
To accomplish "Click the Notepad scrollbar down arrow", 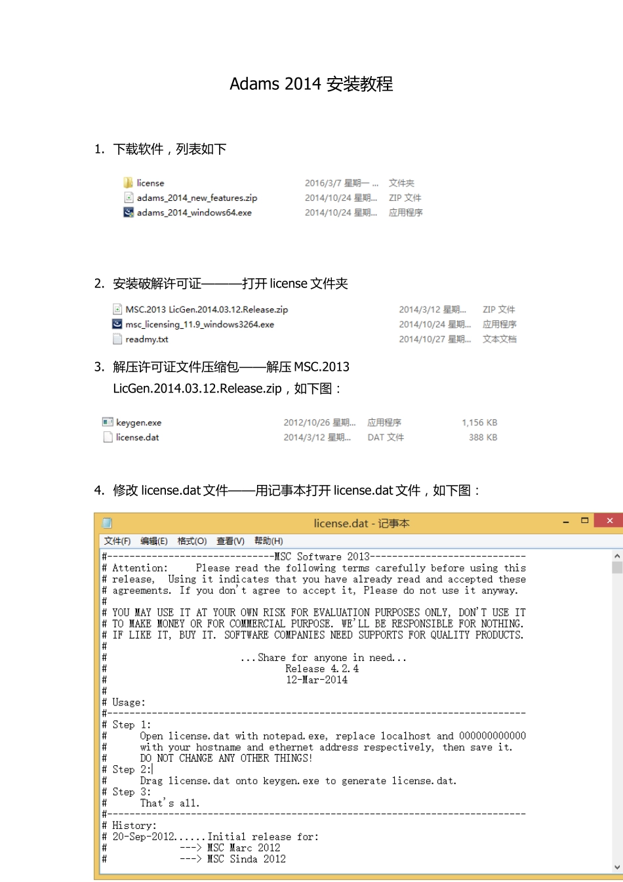I will (617, 866).
